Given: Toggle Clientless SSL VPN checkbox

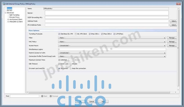Looking at the screenshot, I should (59, 34).
